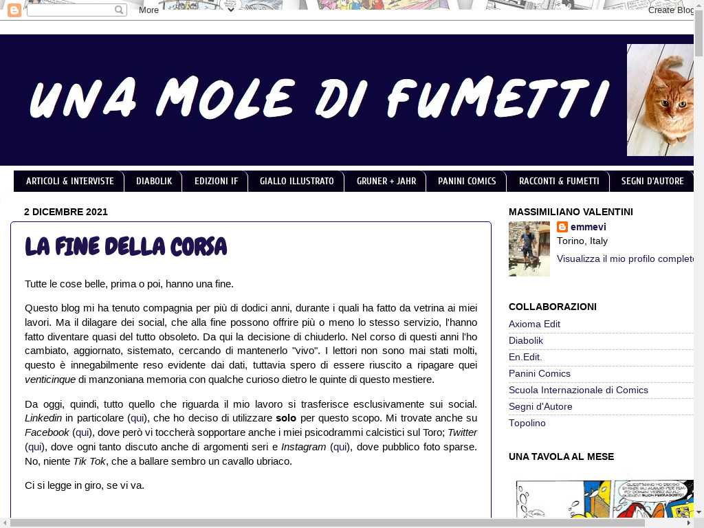Image resolution: width=704 pixels, height=528 pixels.
Task: Open Visualizza il mio profilo completo link
Action: pyautogui.click(x=626, y=258)
